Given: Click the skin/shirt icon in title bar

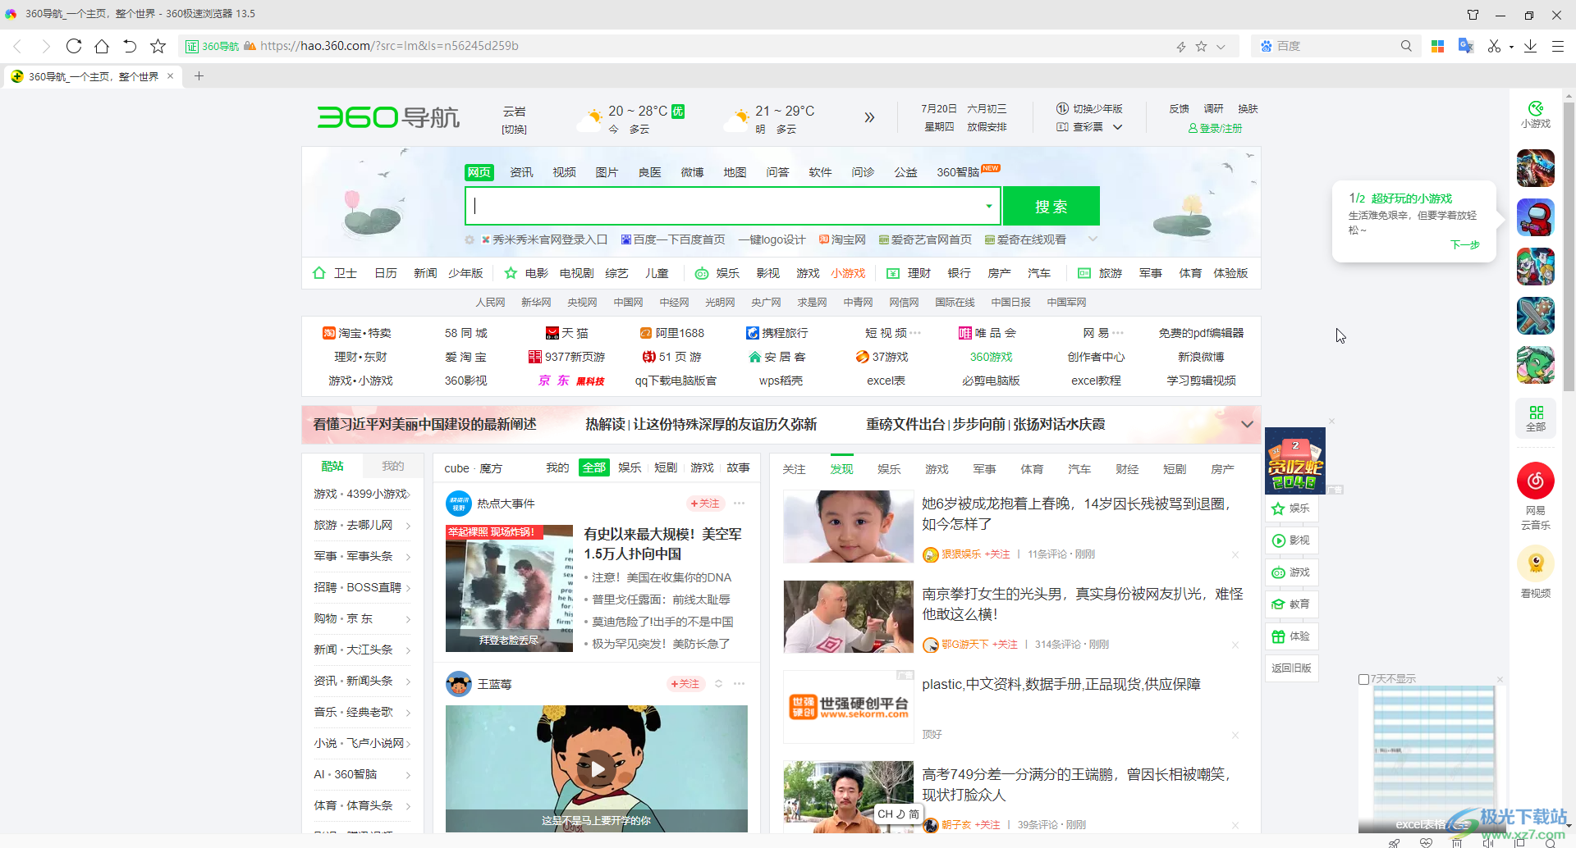Looking at the screenshot, I should coord(1473,14).
